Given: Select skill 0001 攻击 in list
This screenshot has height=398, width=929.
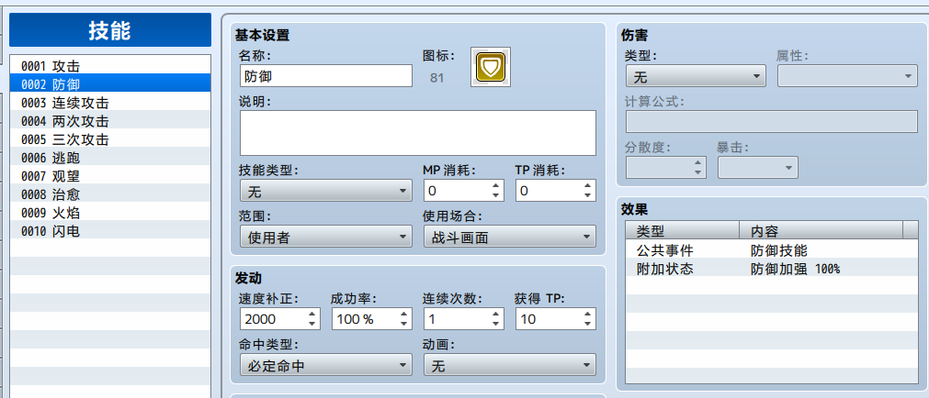Looking at the screenshot, I should 110,66.
